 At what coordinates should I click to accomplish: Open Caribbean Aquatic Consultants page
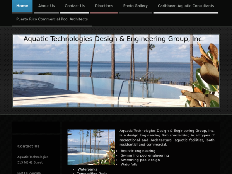[186, 6]
